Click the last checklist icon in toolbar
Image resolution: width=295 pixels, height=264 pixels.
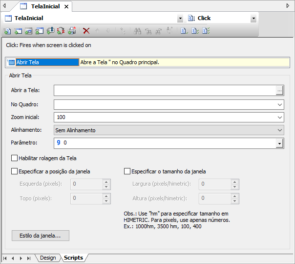pyautogui.click(x=206, y=31)
